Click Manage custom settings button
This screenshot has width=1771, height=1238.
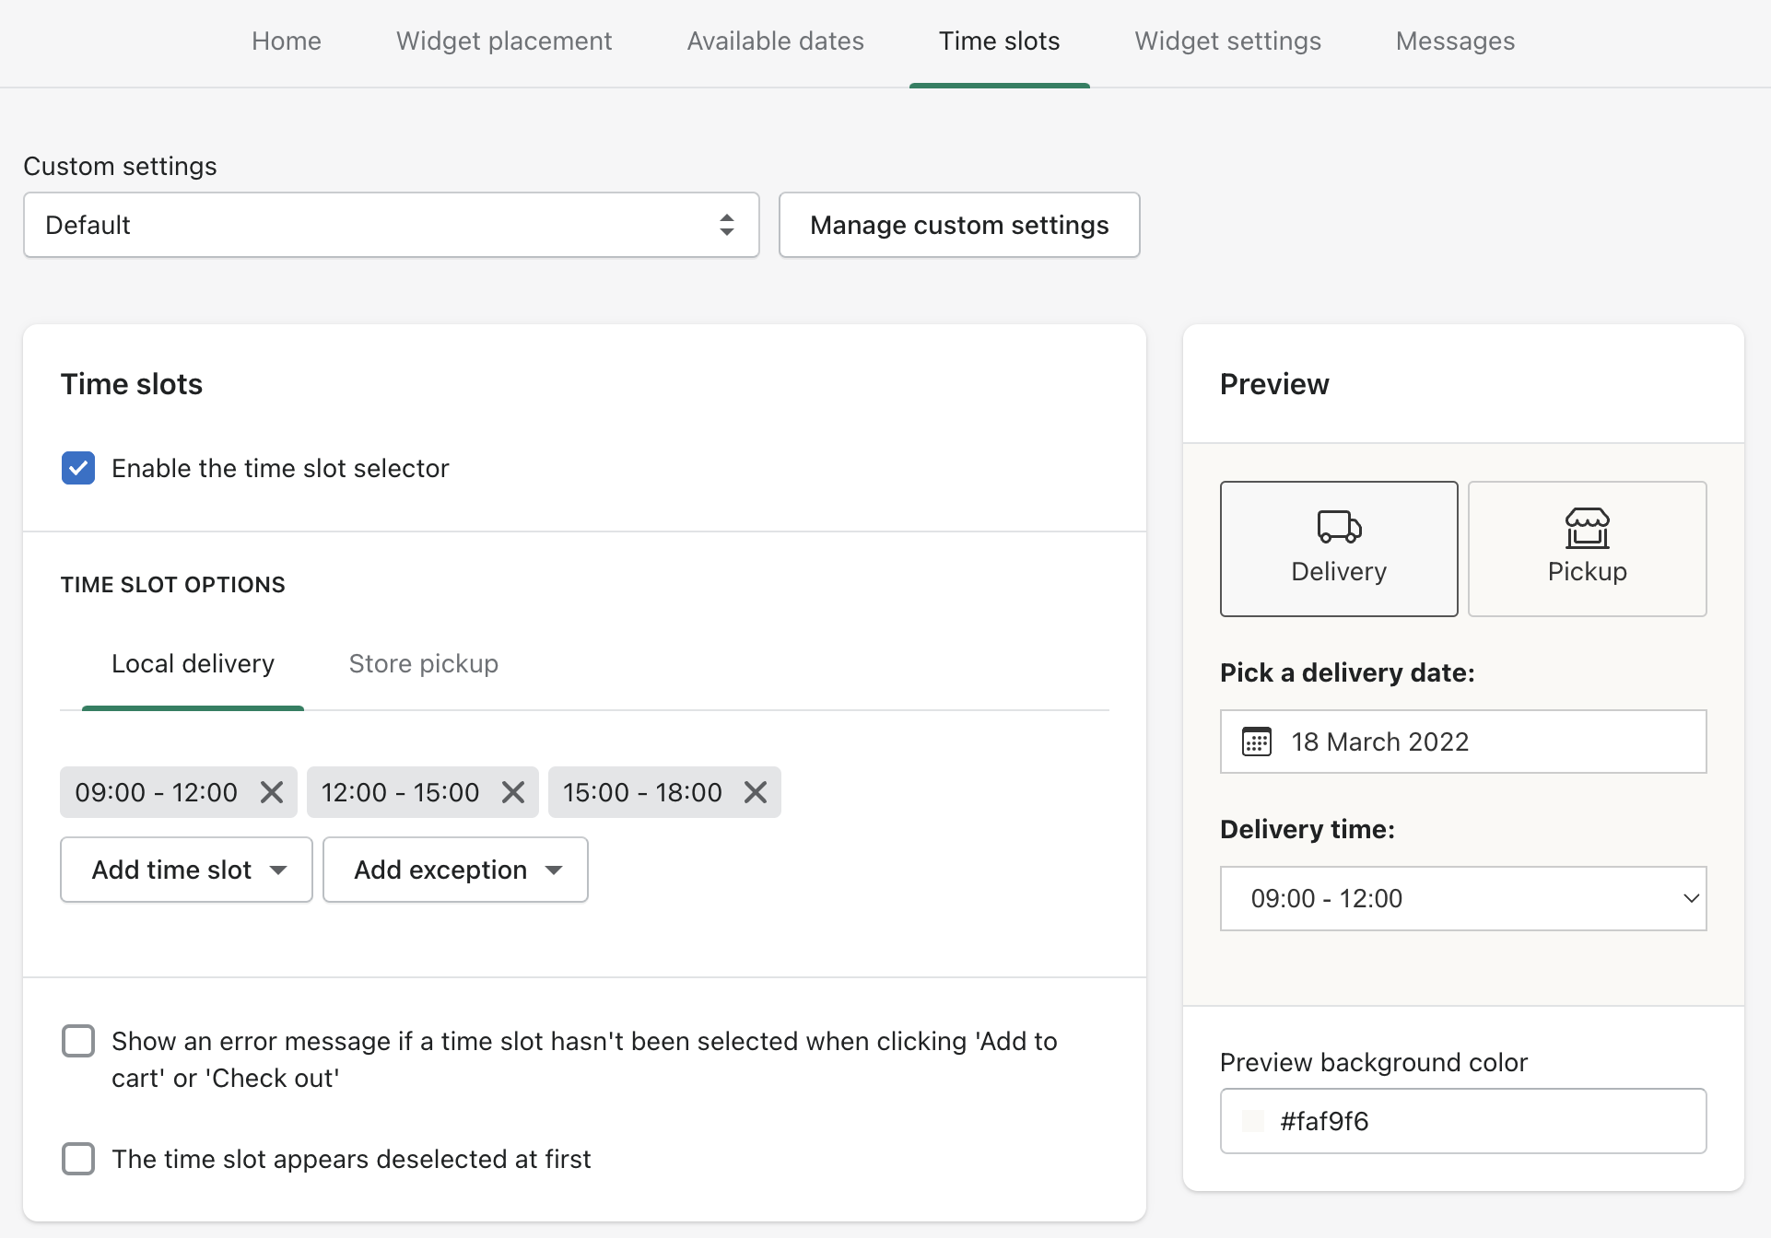(x=959, y=225)
